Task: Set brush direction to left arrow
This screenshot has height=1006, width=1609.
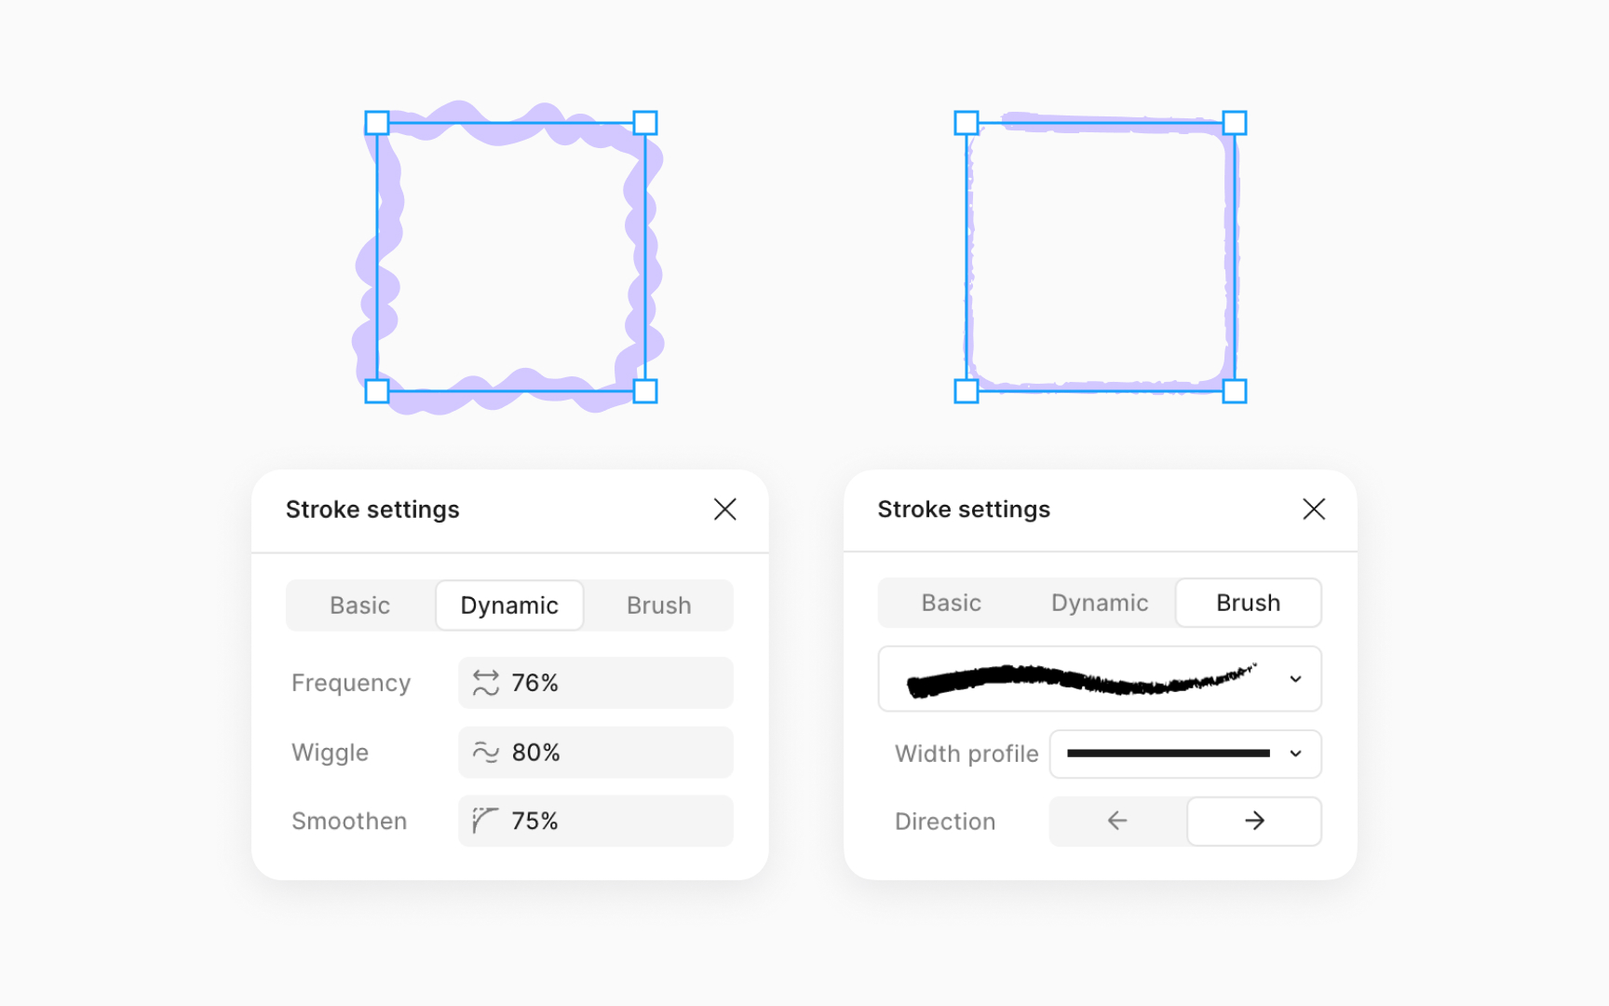Action: (1117, 821)
